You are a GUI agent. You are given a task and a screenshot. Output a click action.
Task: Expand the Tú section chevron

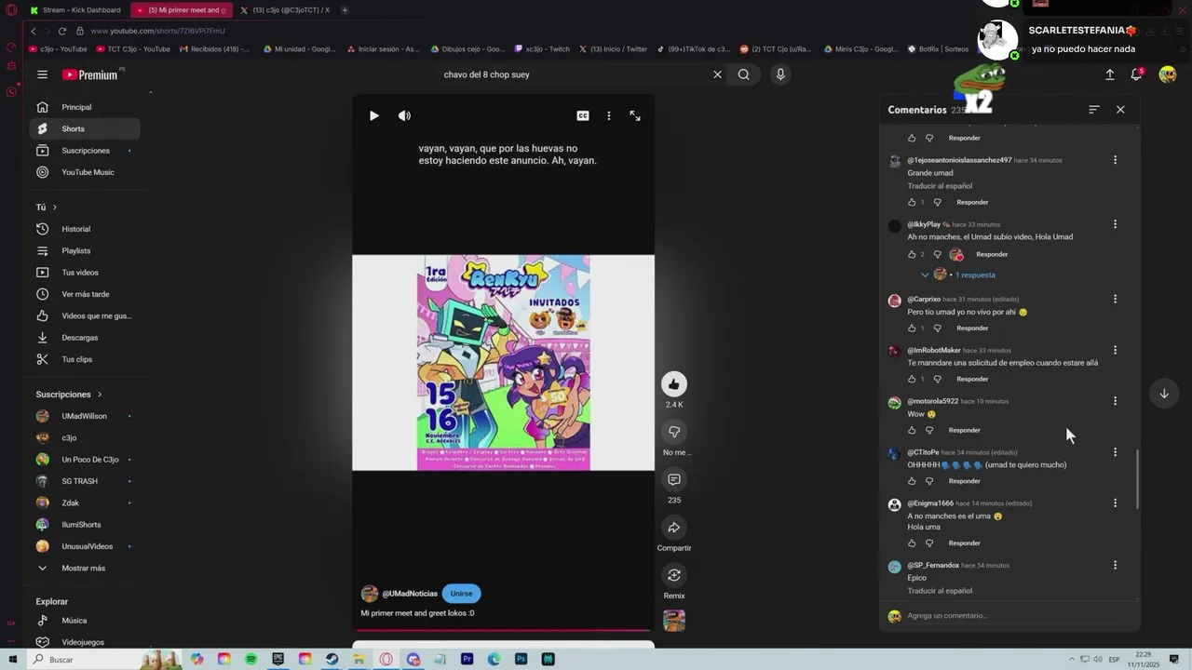coord(55,208)
